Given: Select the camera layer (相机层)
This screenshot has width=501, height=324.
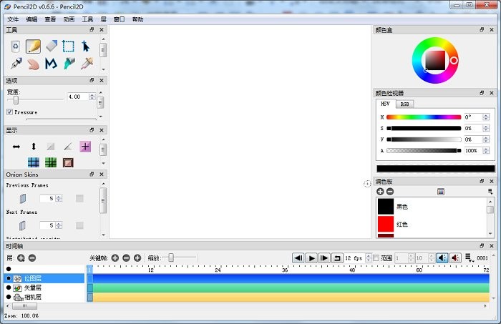Looking at the screenshot, I should click(x=33, y=297).
